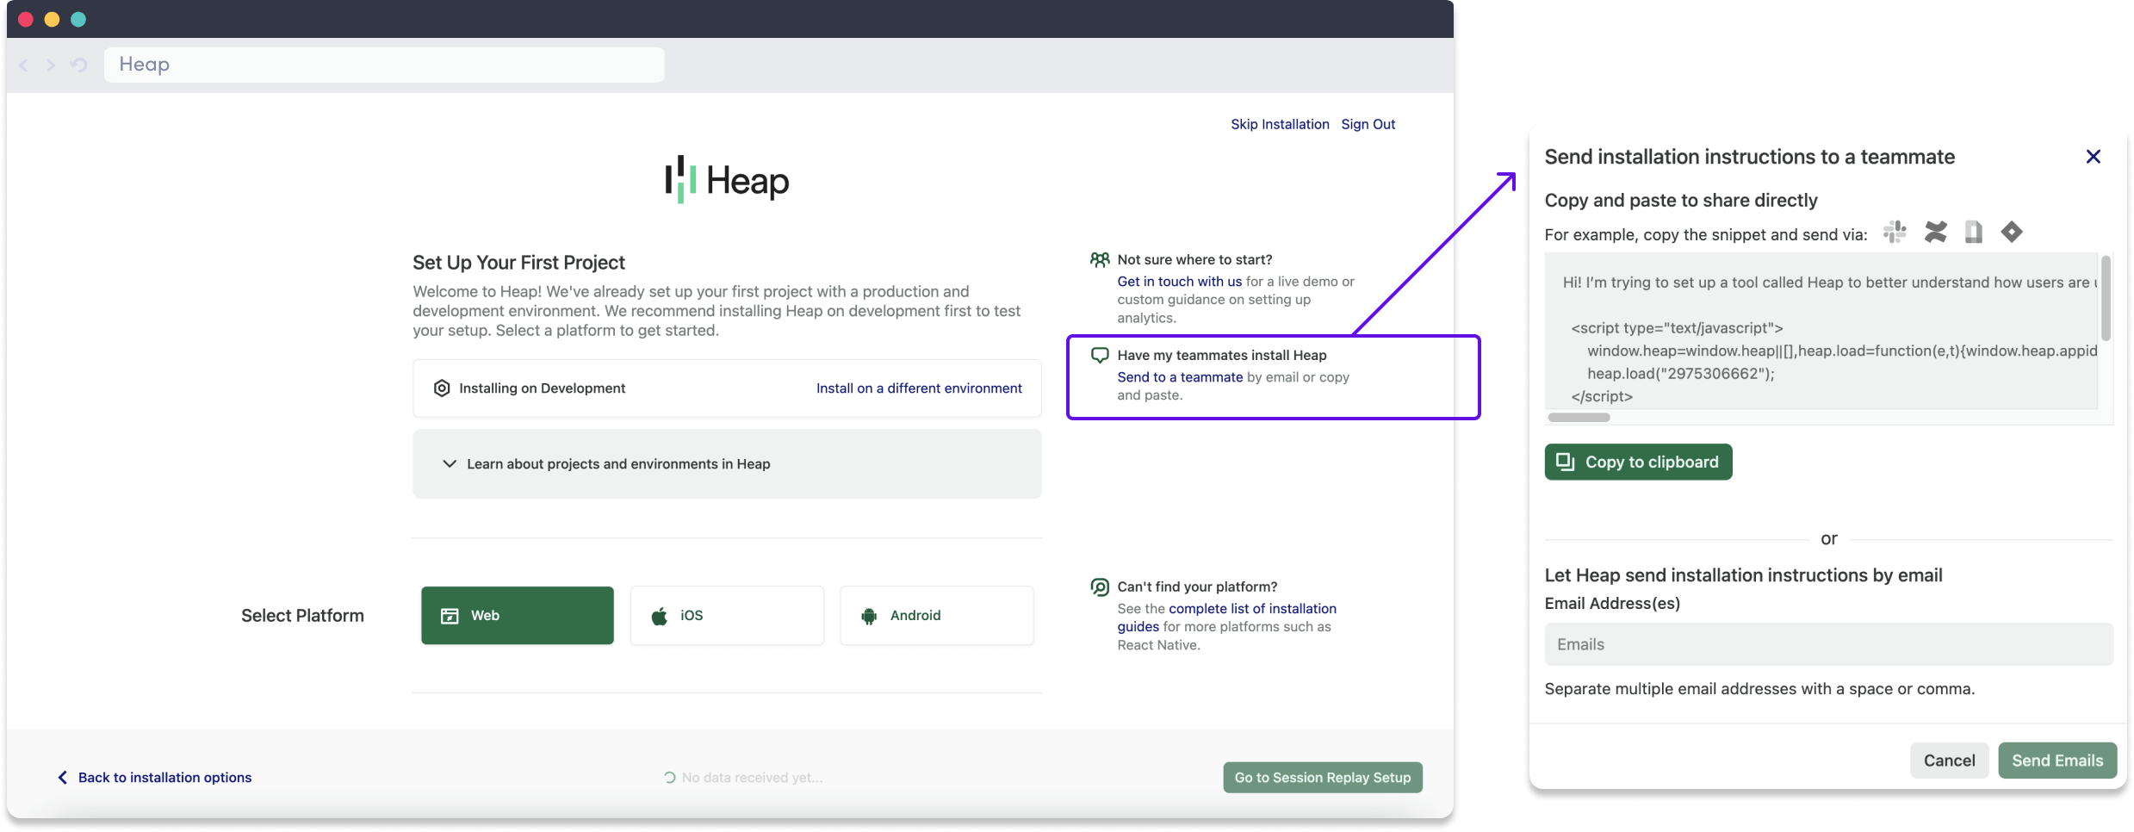Open Install on a different environment
The image size is (2134, 832).
point(919,388)
